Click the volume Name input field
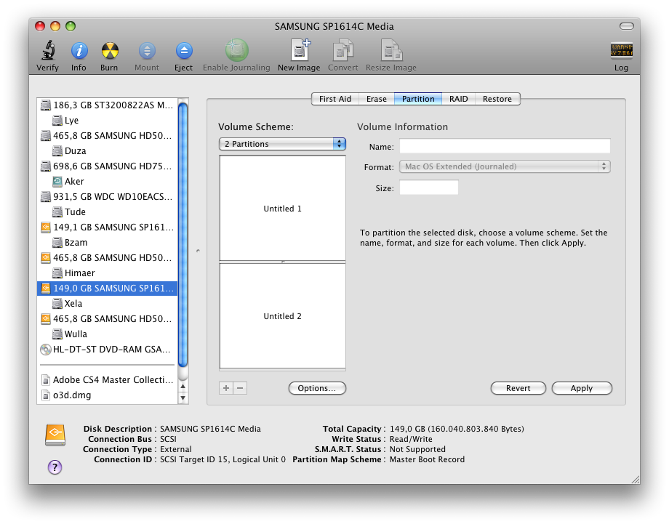This screenshot has height=524, width=669. pos(505,146)
